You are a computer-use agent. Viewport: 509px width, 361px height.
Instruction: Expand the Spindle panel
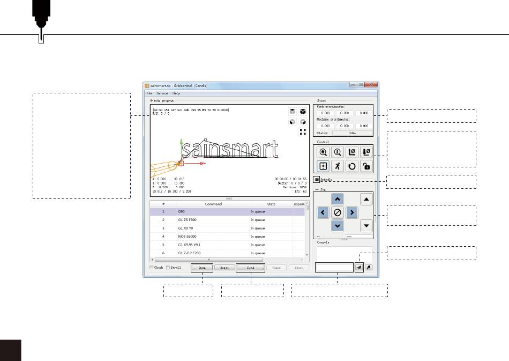pyautogui.click(x=317, y=180)
